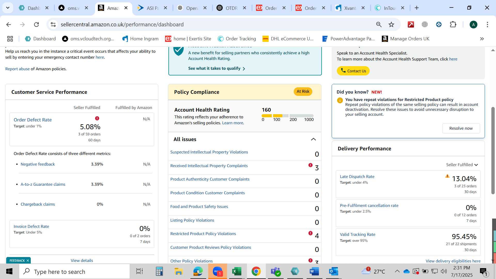Open Zoom from the taskbar
This screenshot has width=496, height=279.
[x=218, y=272]
